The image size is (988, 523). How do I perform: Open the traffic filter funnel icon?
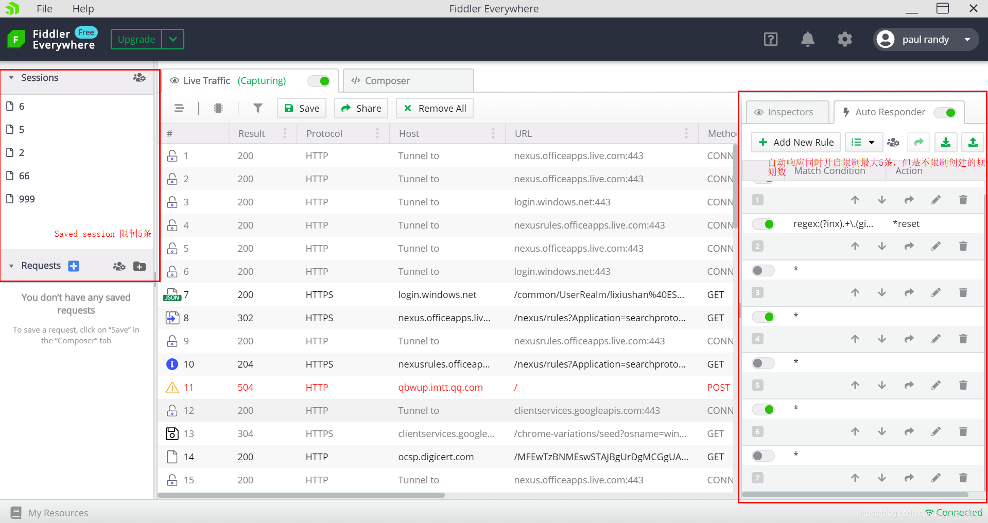258,108
